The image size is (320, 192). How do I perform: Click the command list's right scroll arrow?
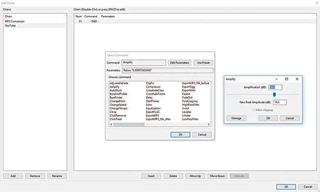209,125
